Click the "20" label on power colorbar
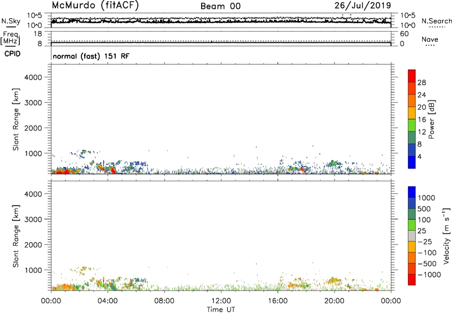The width and height of the screenshot is (452, 313). pyautogui.click(x=421, y=107)
